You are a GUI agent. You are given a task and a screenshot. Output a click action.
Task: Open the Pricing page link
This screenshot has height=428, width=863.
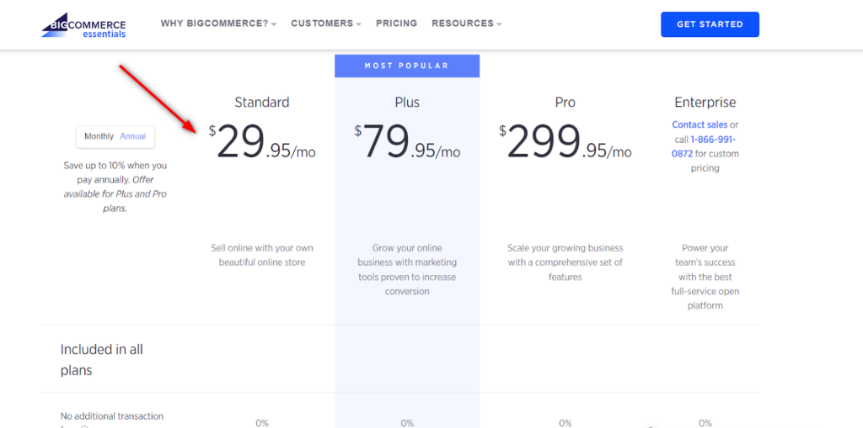tap(396, 24)
